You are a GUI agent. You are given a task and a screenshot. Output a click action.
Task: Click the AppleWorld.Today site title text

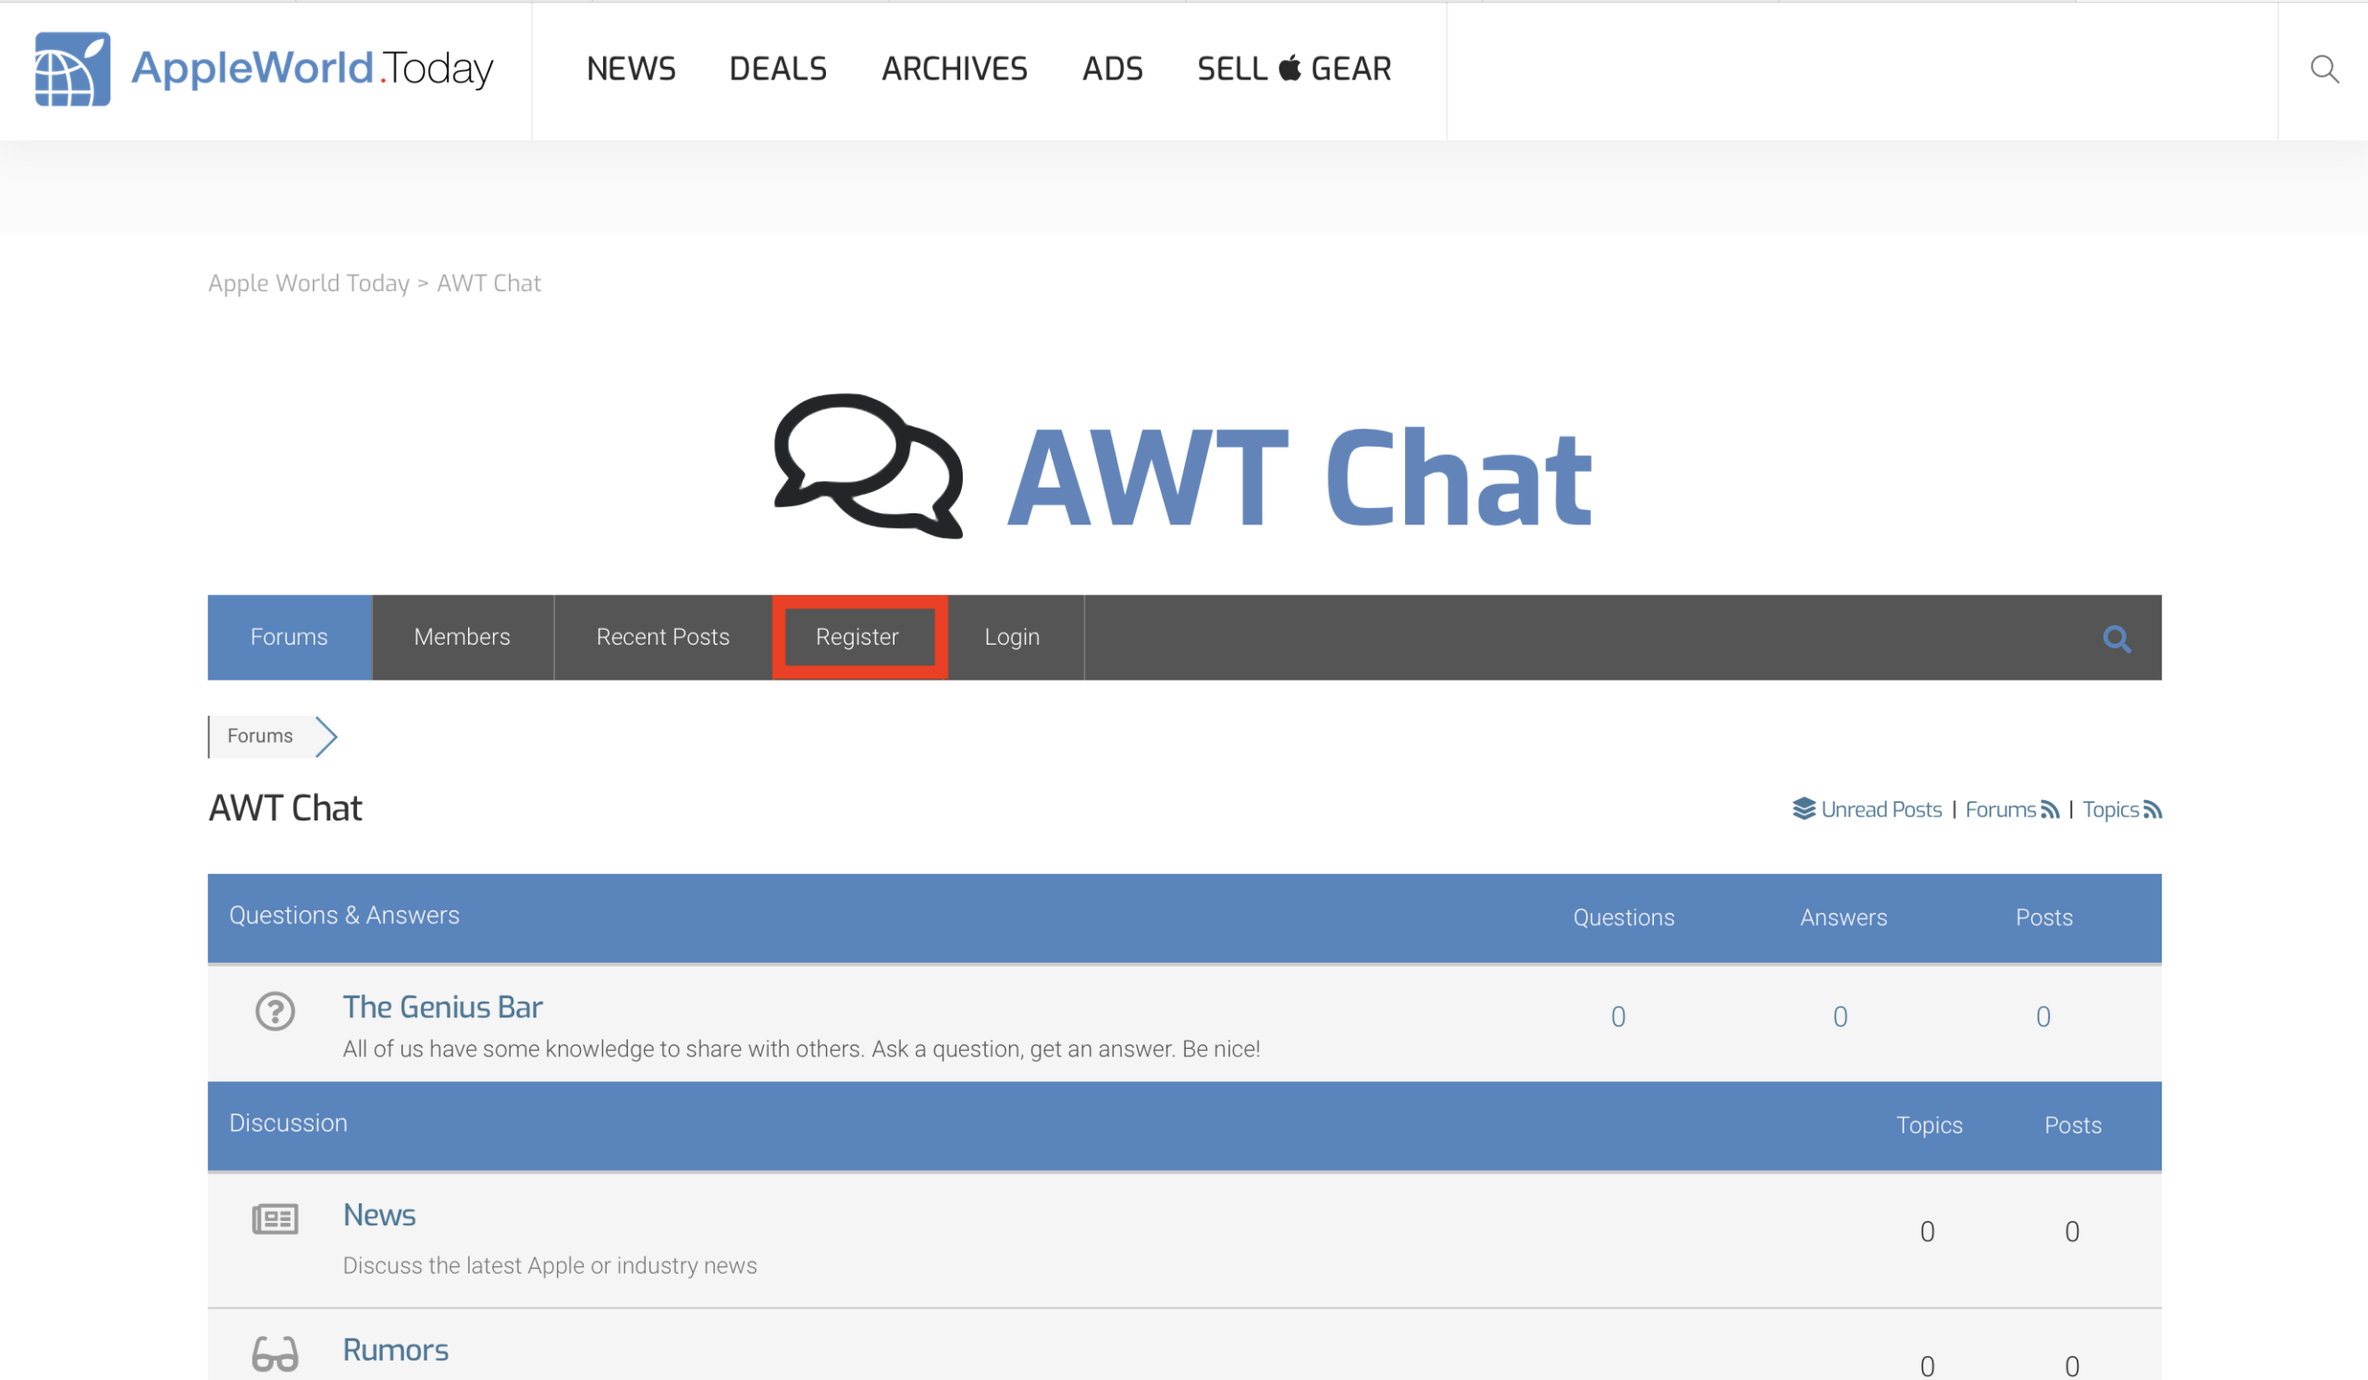[x=312, y=68]
